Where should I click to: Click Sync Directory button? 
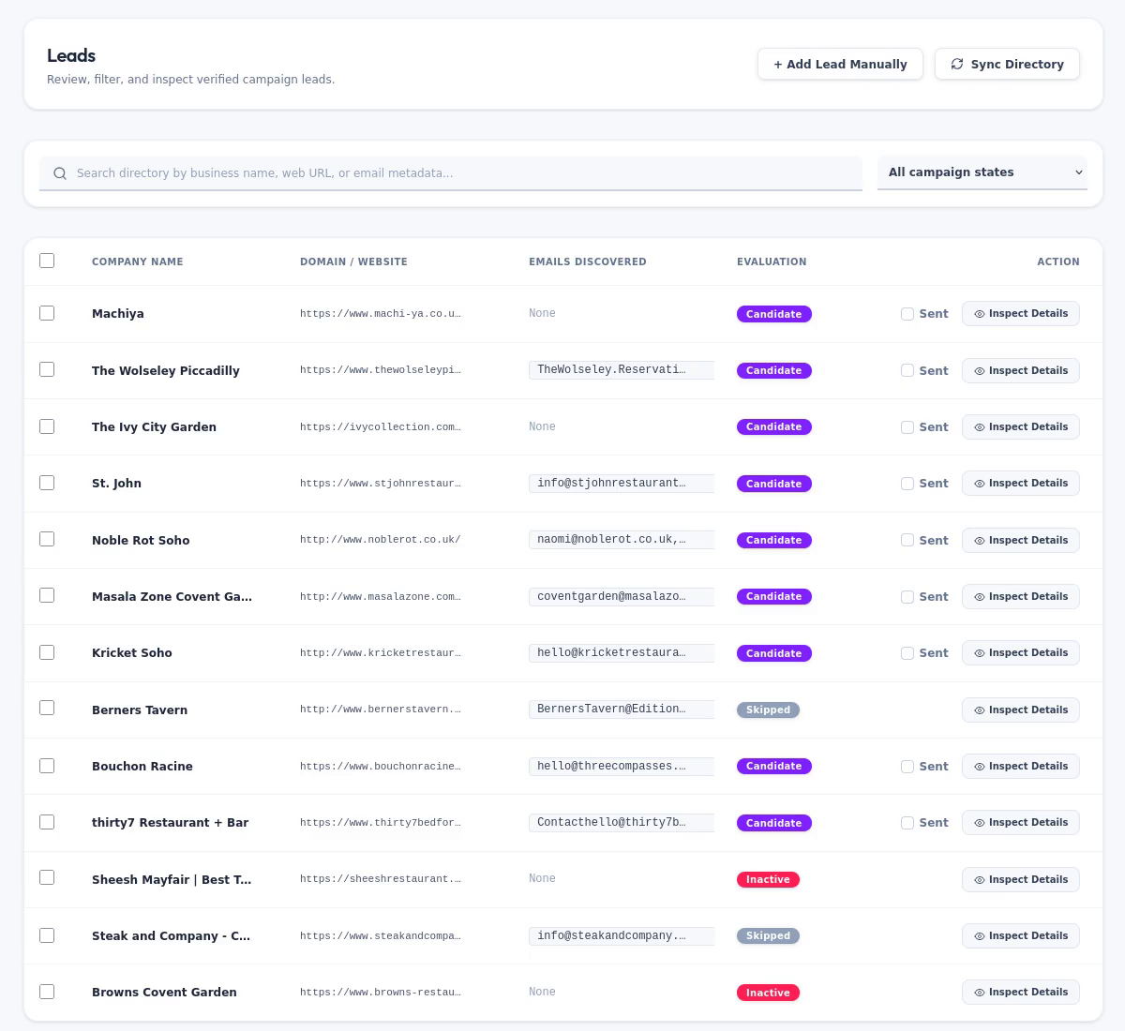pyautogui.click(x=1007, y=64)
